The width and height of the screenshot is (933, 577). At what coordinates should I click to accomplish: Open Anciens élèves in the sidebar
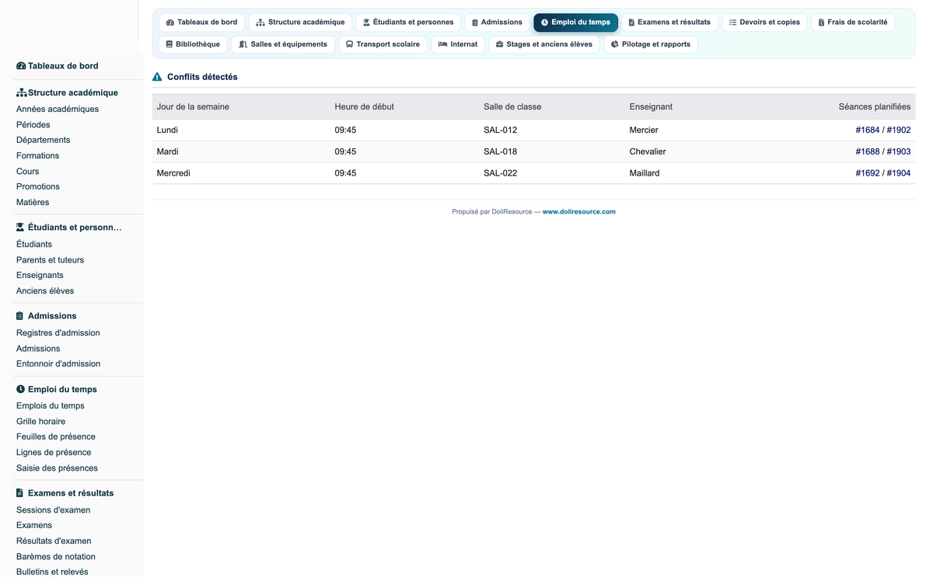point(45,290)
